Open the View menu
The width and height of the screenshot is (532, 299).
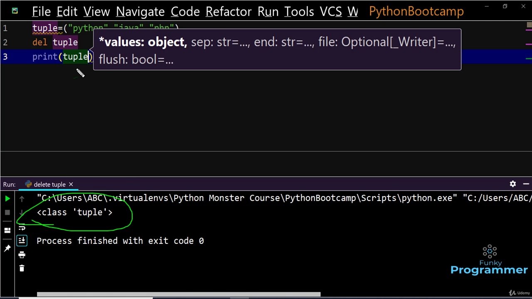96,12
